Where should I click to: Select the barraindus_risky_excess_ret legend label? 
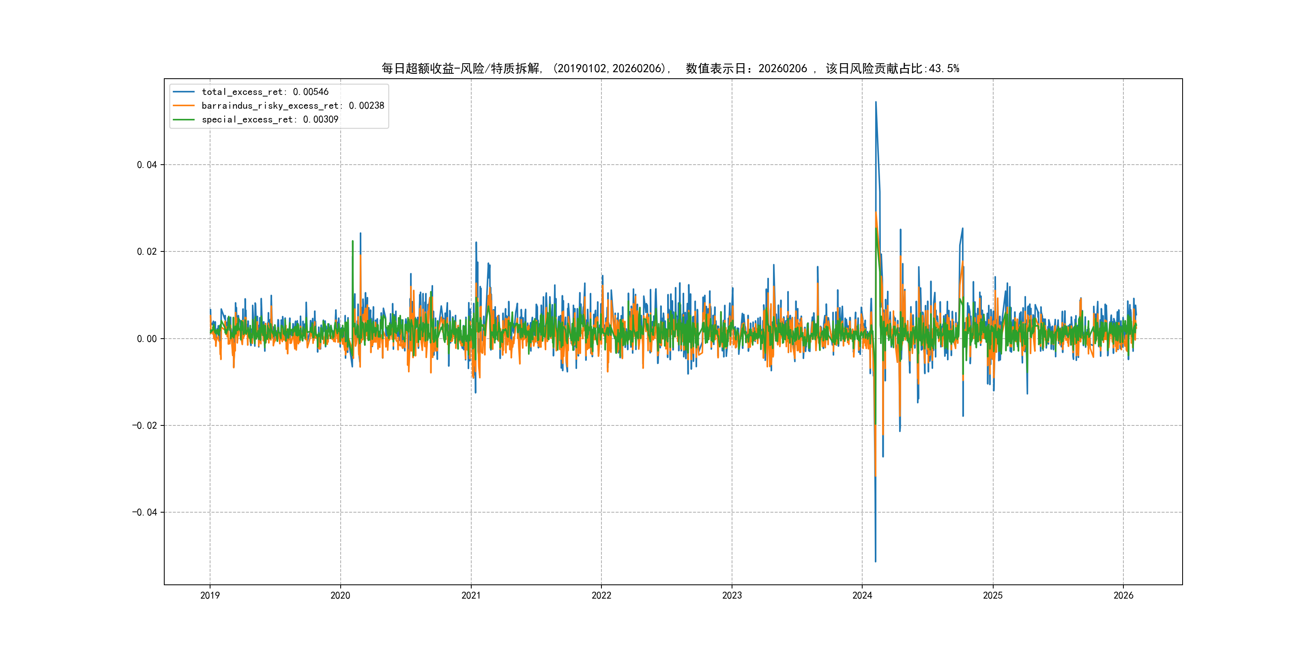[x=293, y=105]
